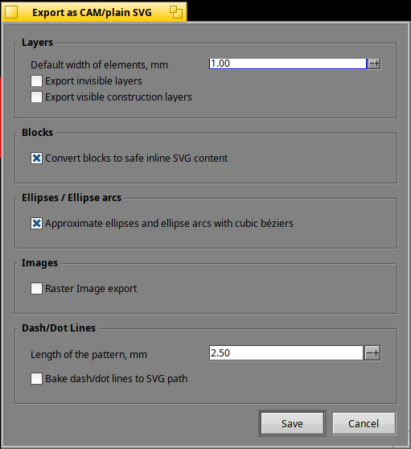Viewport: 411px width, 449px height.
Task: Enable Export visible construction layers
Action: tap(36, 97)
